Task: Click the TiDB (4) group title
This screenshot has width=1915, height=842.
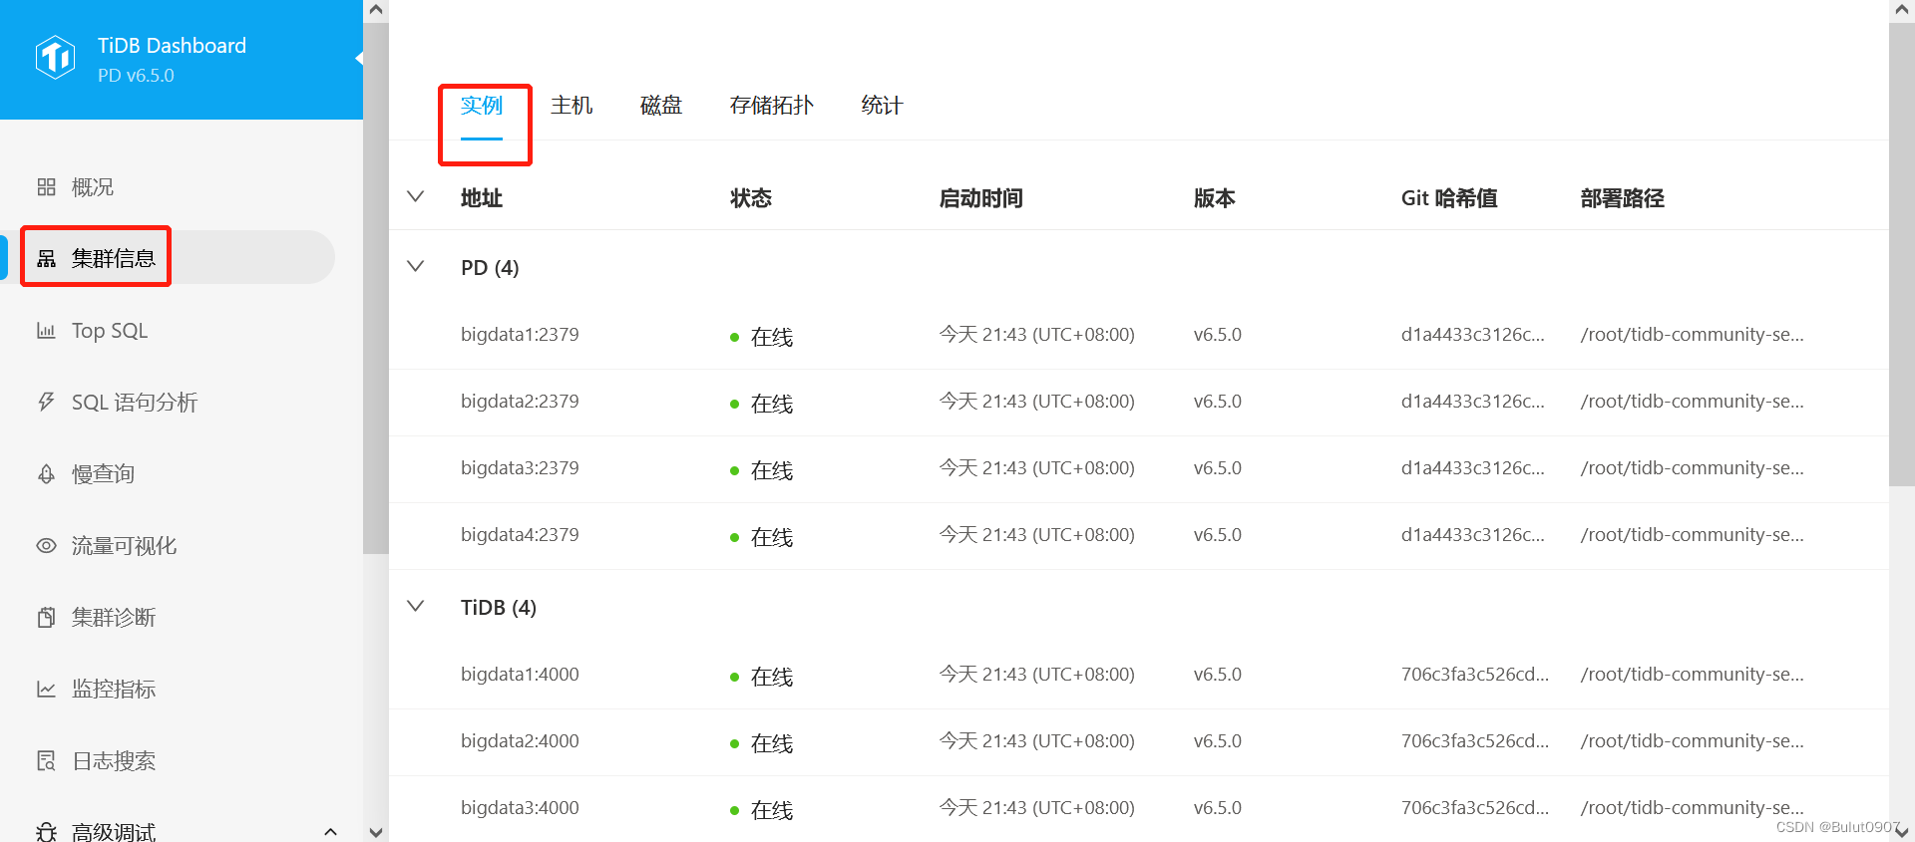Action: (499, 608)
